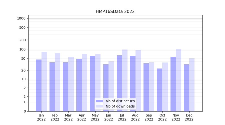Select the Nov 2022 downloads bar
Screen dimensions: 225x125
(x=178, y=80)
